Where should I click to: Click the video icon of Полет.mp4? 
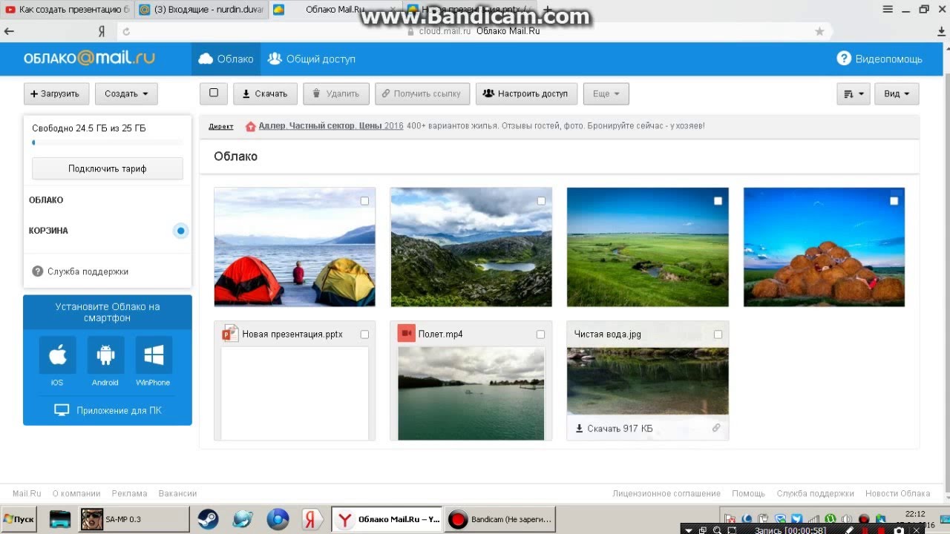click(x=406, y=334)
